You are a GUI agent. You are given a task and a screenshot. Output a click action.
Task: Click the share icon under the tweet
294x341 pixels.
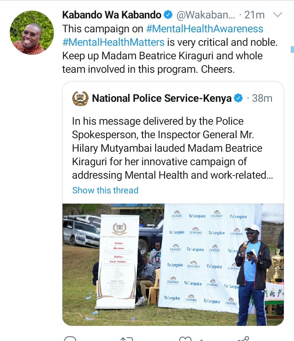click(x=243, y=339)
